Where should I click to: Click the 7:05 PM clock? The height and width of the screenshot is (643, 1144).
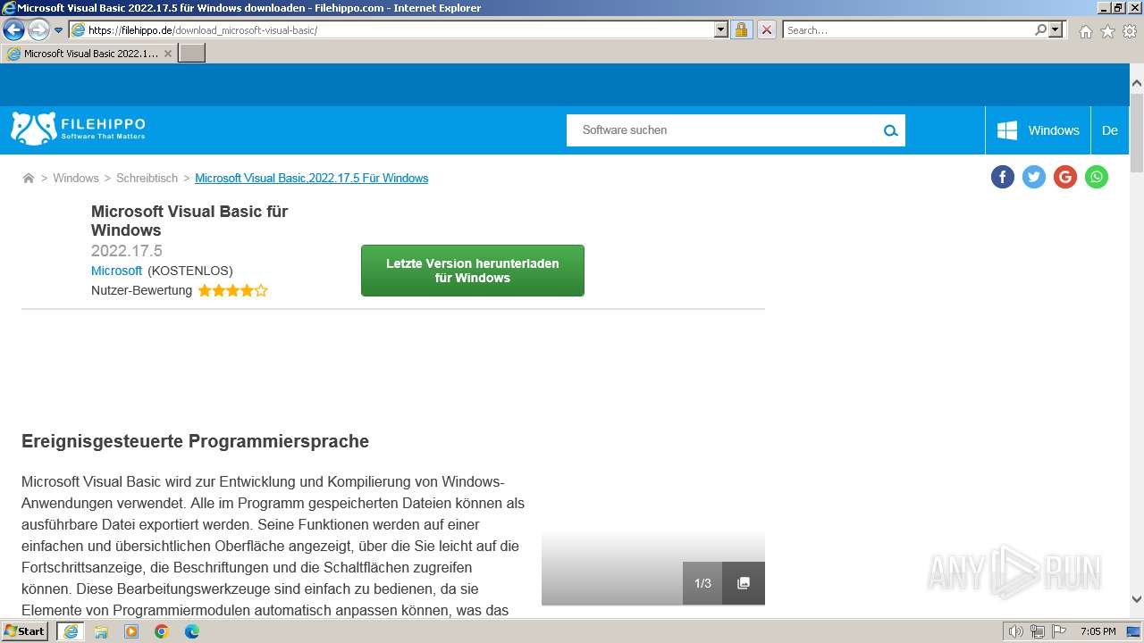(x=1098, y=631)
